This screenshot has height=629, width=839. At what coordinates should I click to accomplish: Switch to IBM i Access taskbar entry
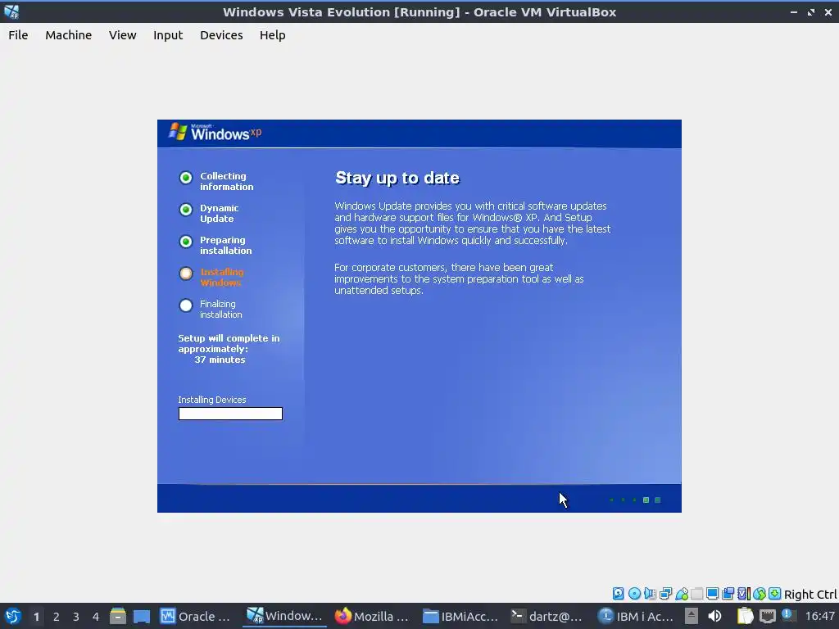(x=635, y=616)
